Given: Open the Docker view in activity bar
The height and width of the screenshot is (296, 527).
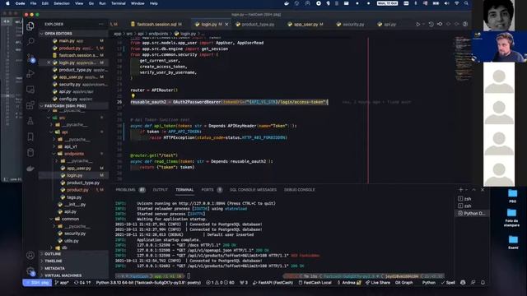Looking at the screenshot, I should click(x=30, y=168).
